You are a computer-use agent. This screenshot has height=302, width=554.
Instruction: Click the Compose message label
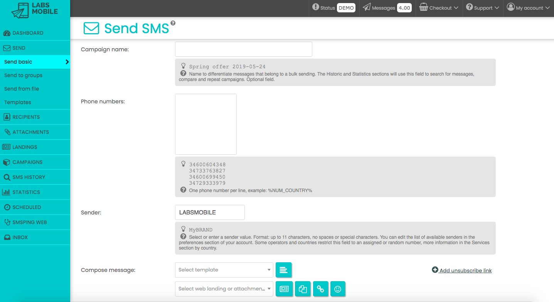(x=108, y=270)
